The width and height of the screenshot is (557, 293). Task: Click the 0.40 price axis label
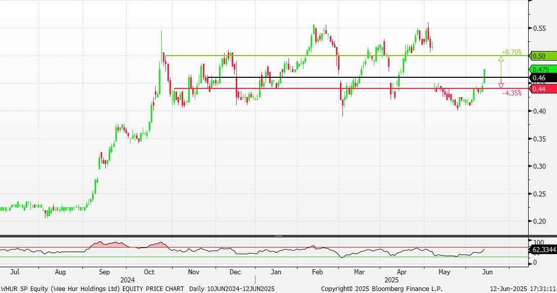[x=540, y=111]
